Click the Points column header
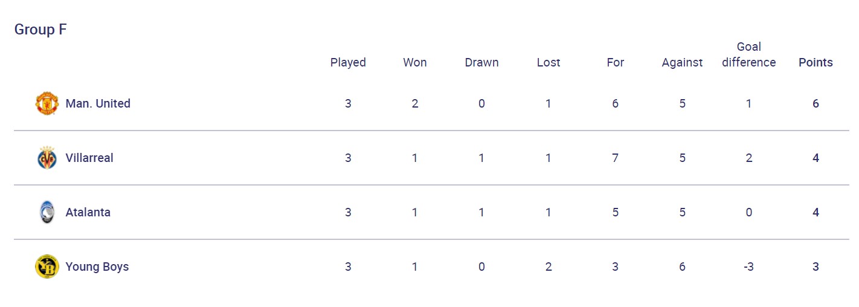The width and height of the screenshot is (859, 307). pos(816,62)
